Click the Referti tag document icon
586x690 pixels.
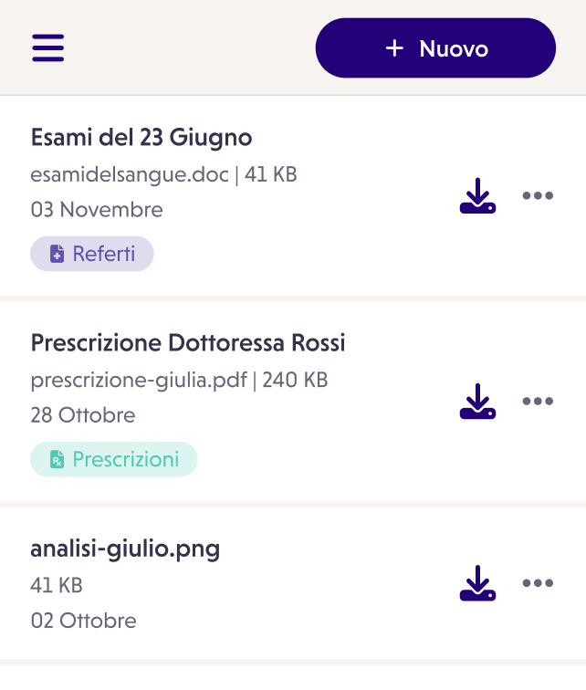point(57,255)
